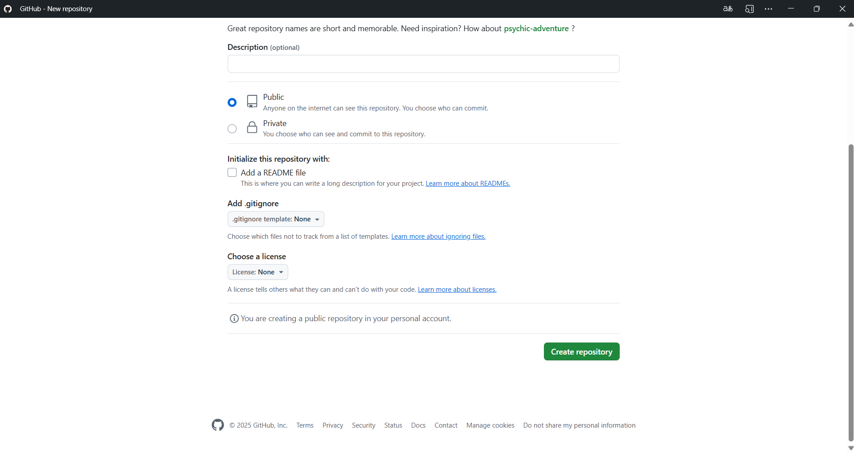Click Manage cookies in footer
The image size is (854, 453).
coord(490,425)
